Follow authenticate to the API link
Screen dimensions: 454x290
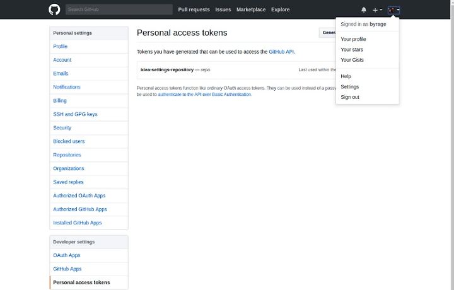pos(204,95)
